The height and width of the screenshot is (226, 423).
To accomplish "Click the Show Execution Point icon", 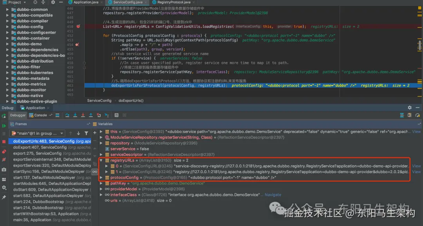I will point(58,115).
